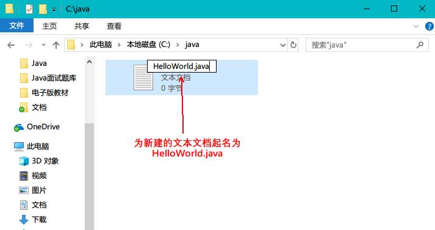Select OneDrive in the navigation pane

tap(43, 127)
